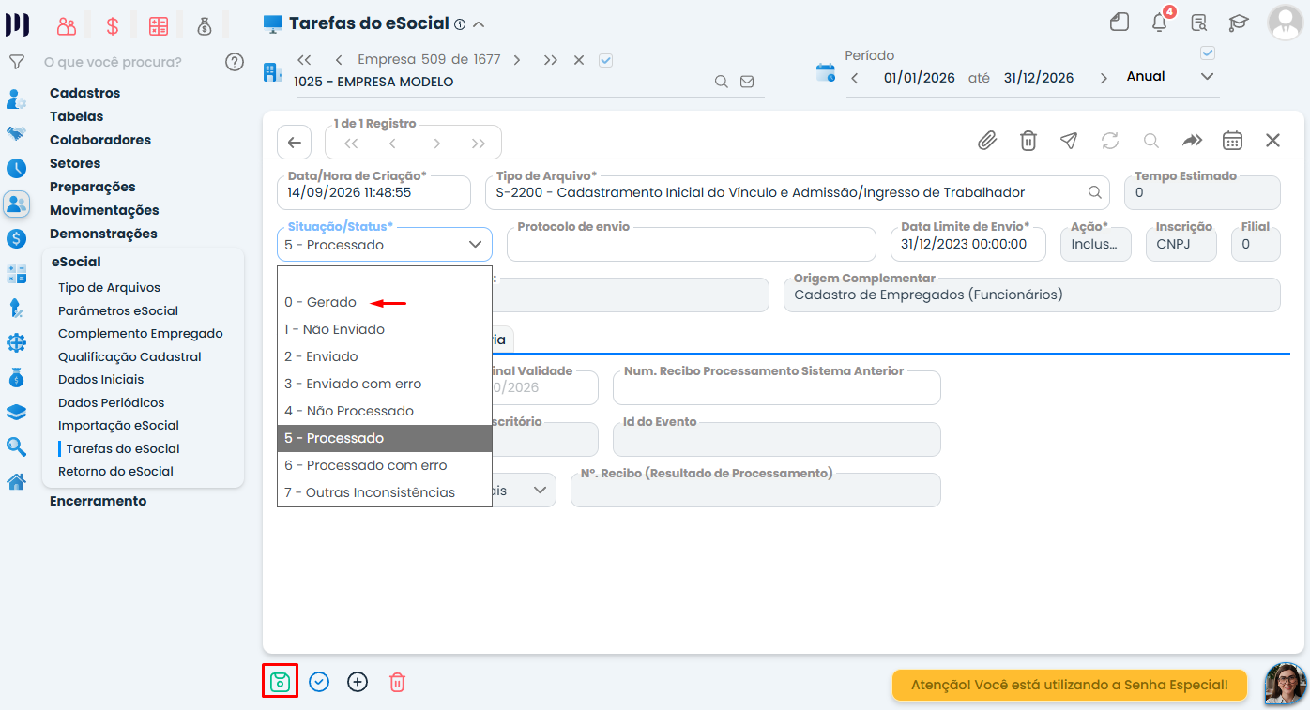Click the send paper plane icon
The width and height of the screenshot is (1310, 710).
(x=1069, y=141)
